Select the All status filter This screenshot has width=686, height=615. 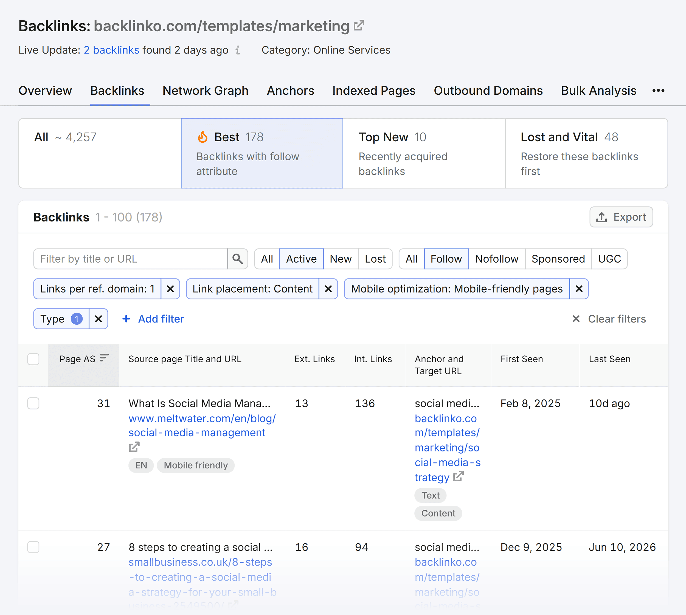tap(267, 259)
